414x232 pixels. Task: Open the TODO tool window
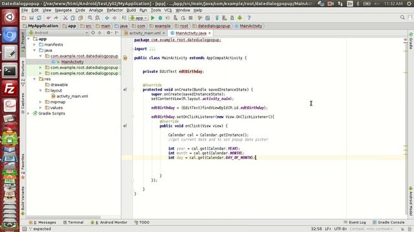click(x=142, y=222)
